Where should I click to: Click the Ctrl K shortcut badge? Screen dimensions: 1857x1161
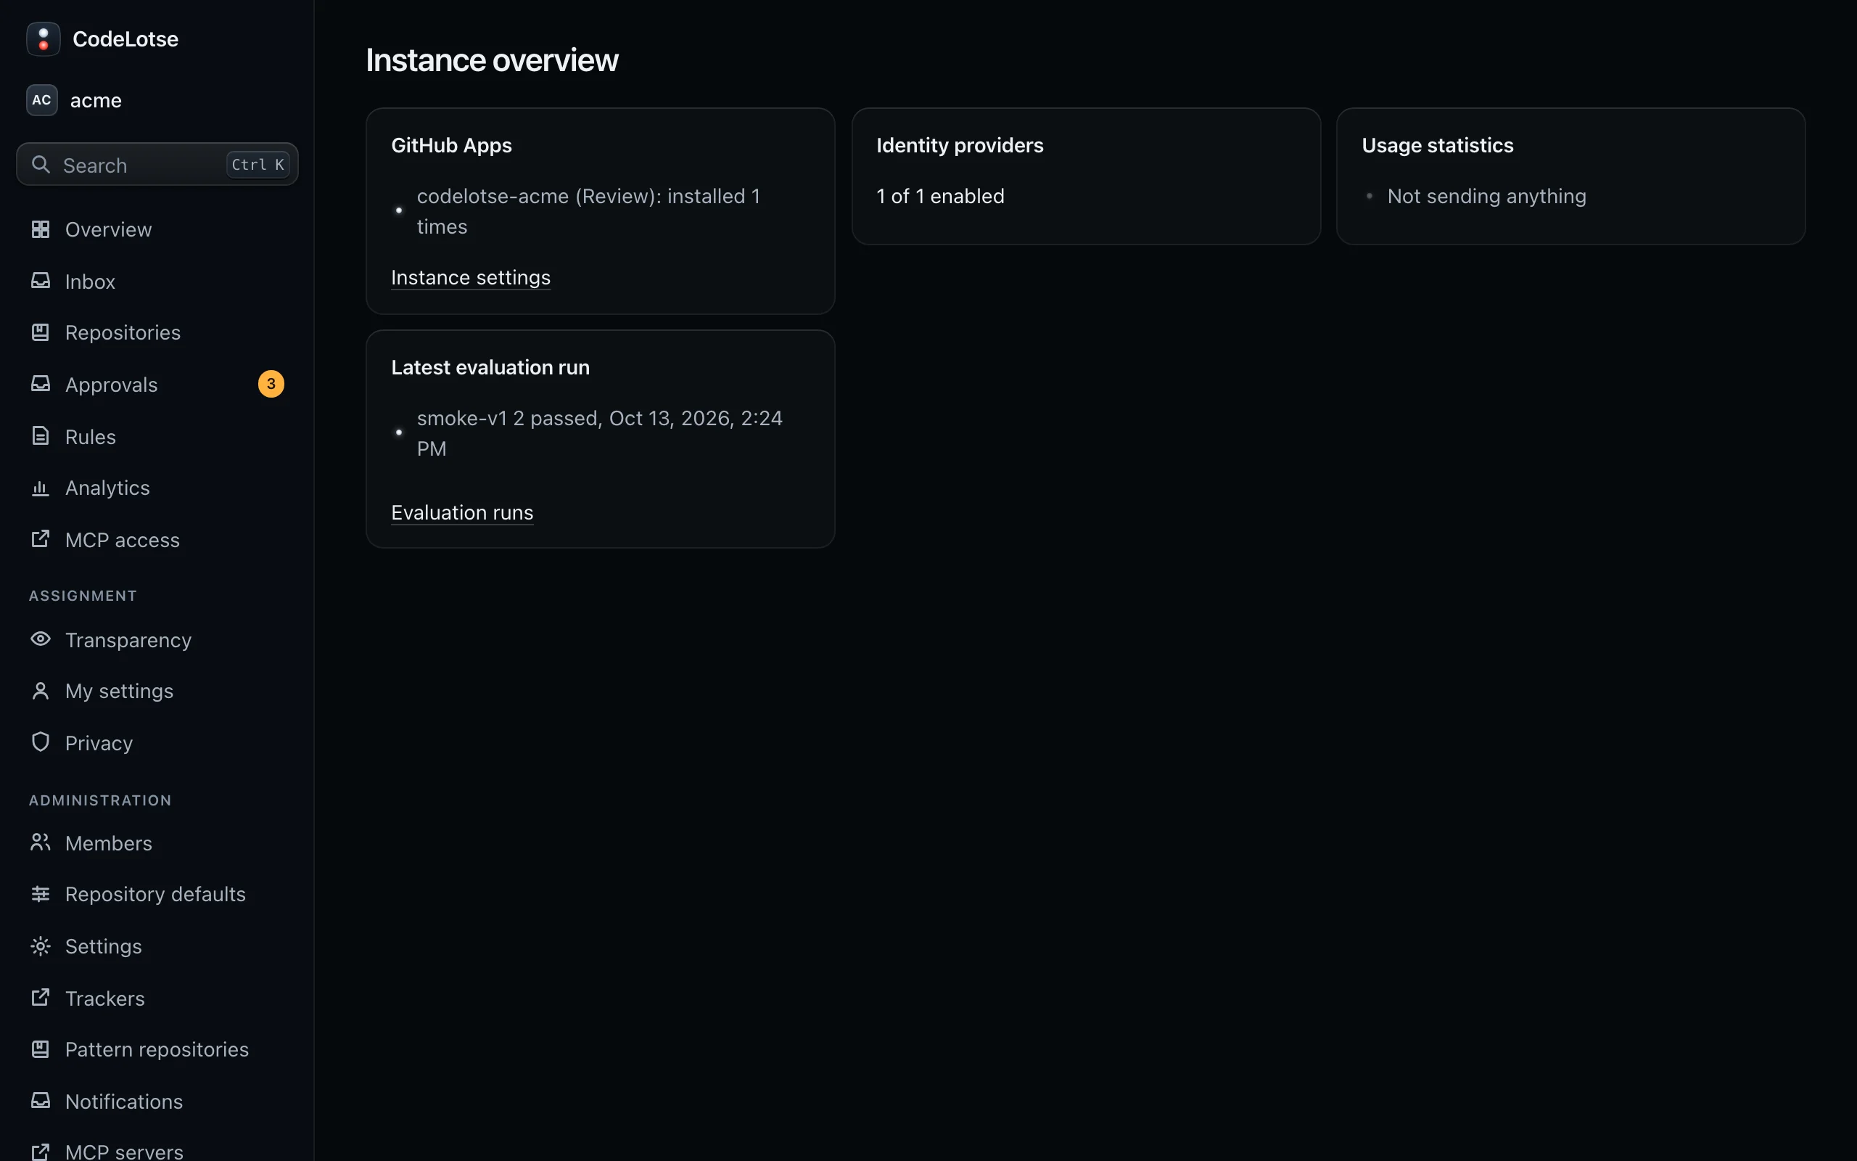258,164
